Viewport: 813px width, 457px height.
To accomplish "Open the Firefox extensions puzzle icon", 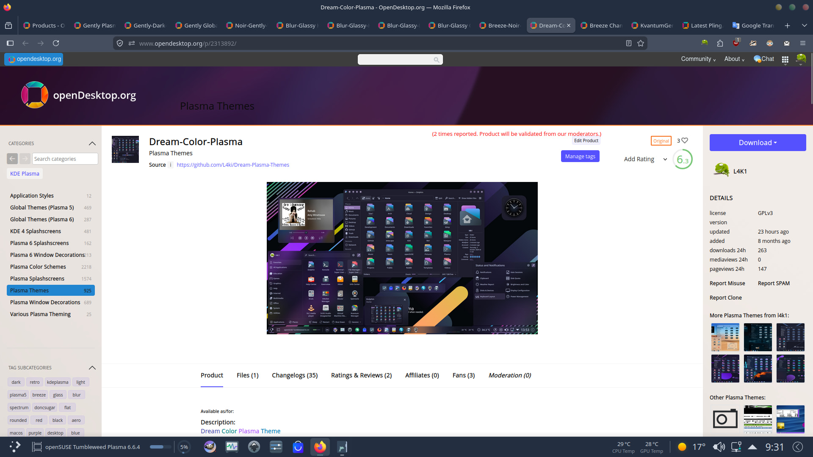I will click(x=720, y=43).
